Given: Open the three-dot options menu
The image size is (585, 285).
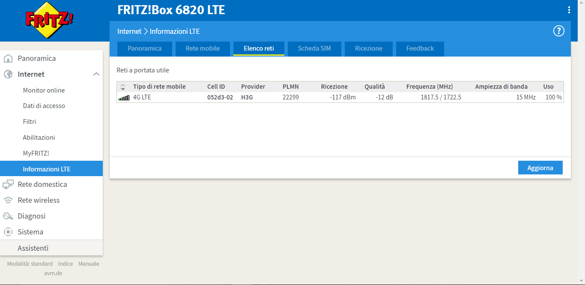Looking at the screenshot, I should [x=569, y=10].
